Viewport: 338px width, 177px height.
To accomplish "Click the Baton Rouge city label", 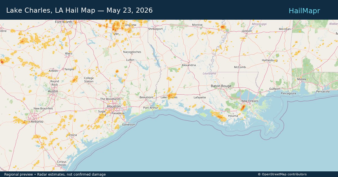I will (x=221, y=86).
